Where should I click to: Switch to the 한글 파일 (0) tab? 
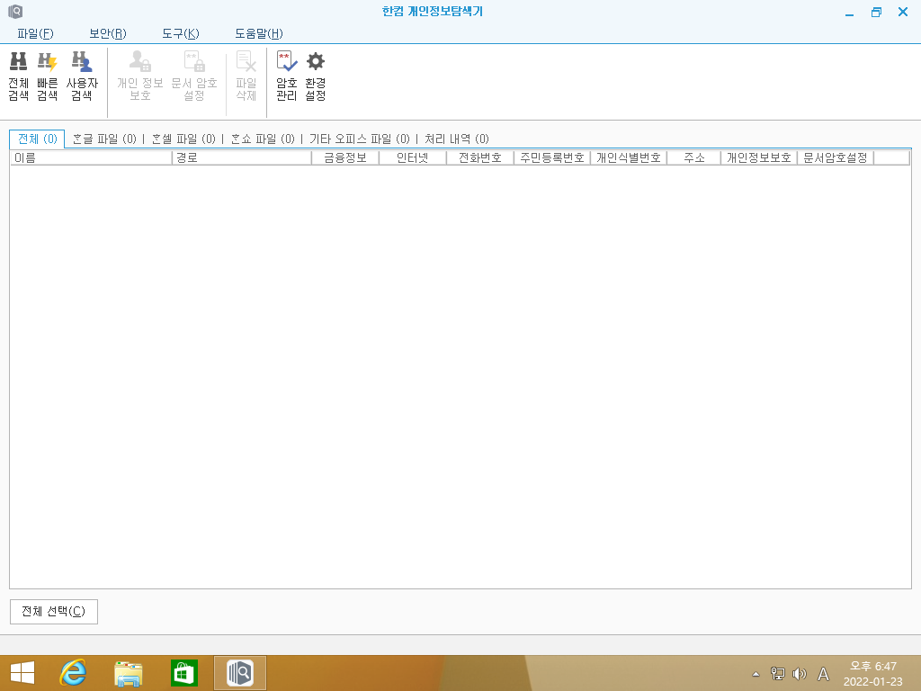tap(104, 139)
